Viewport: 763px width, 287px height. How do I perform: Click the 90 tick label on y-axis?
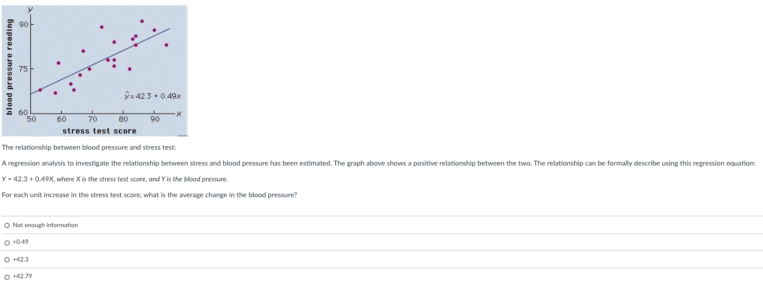[23, 24]
